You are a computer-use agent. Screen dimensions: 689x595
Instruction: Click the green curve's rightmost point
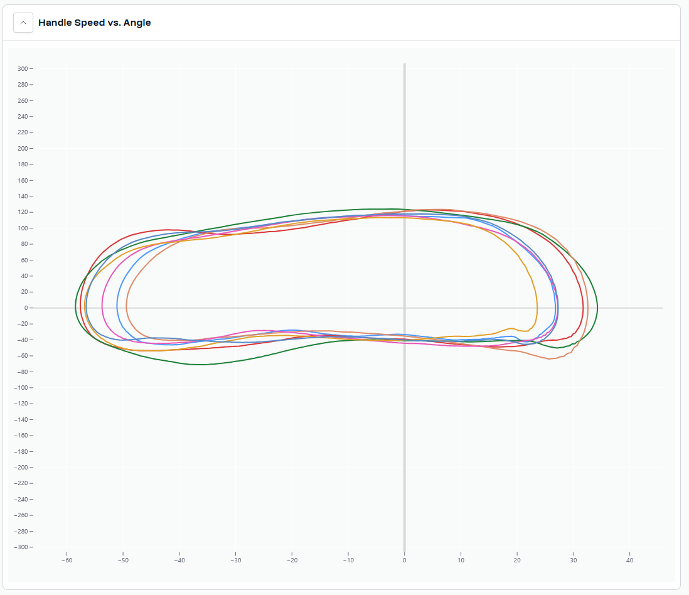[x=597, y=307]
